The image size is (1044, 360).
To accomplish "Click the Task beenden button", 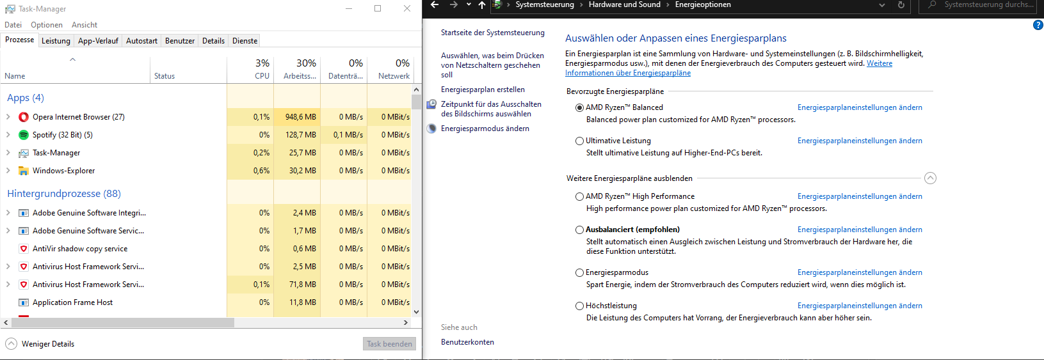I will tap(389, 344).
